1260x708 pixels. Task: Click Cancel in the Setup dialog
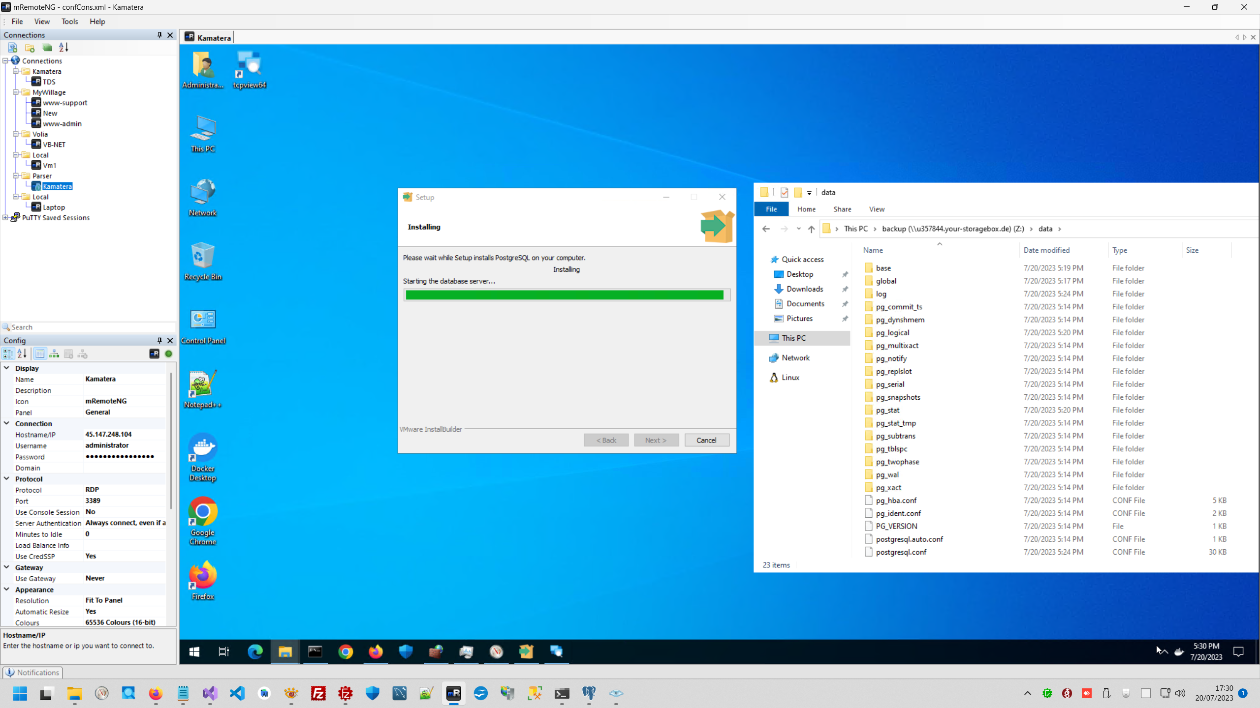706,440
